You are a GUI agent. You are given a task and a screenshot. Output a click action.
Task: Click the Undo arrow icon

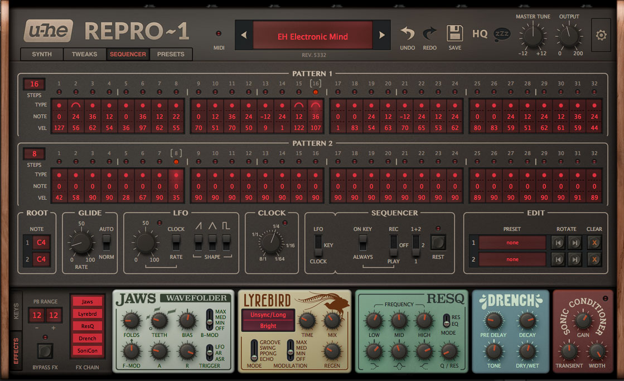407,33
